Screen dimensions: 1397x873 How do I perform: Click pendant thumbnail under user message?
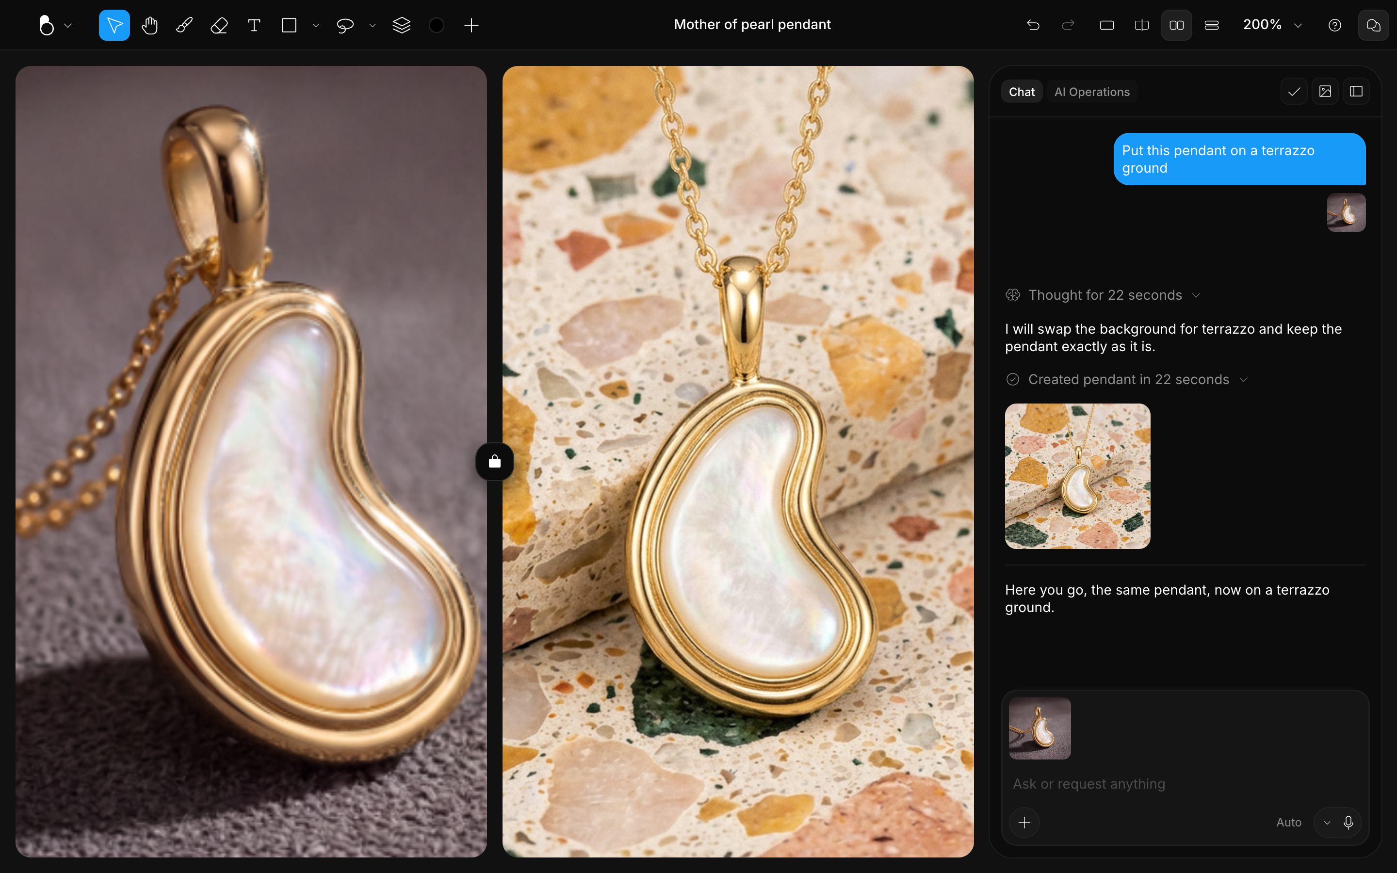coord(1346,212)
